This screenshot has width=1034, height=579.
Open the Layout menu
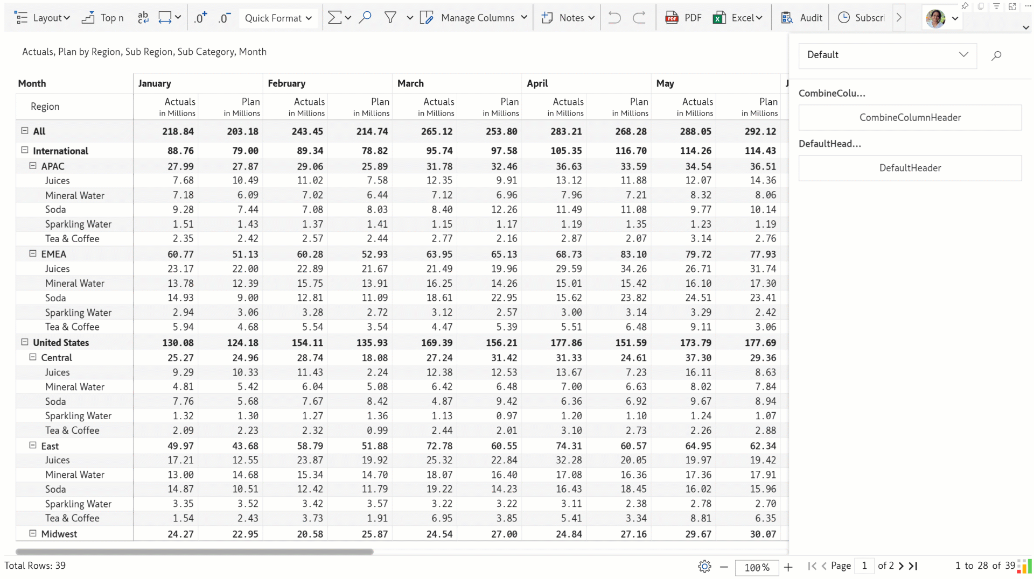coord(43,18)
